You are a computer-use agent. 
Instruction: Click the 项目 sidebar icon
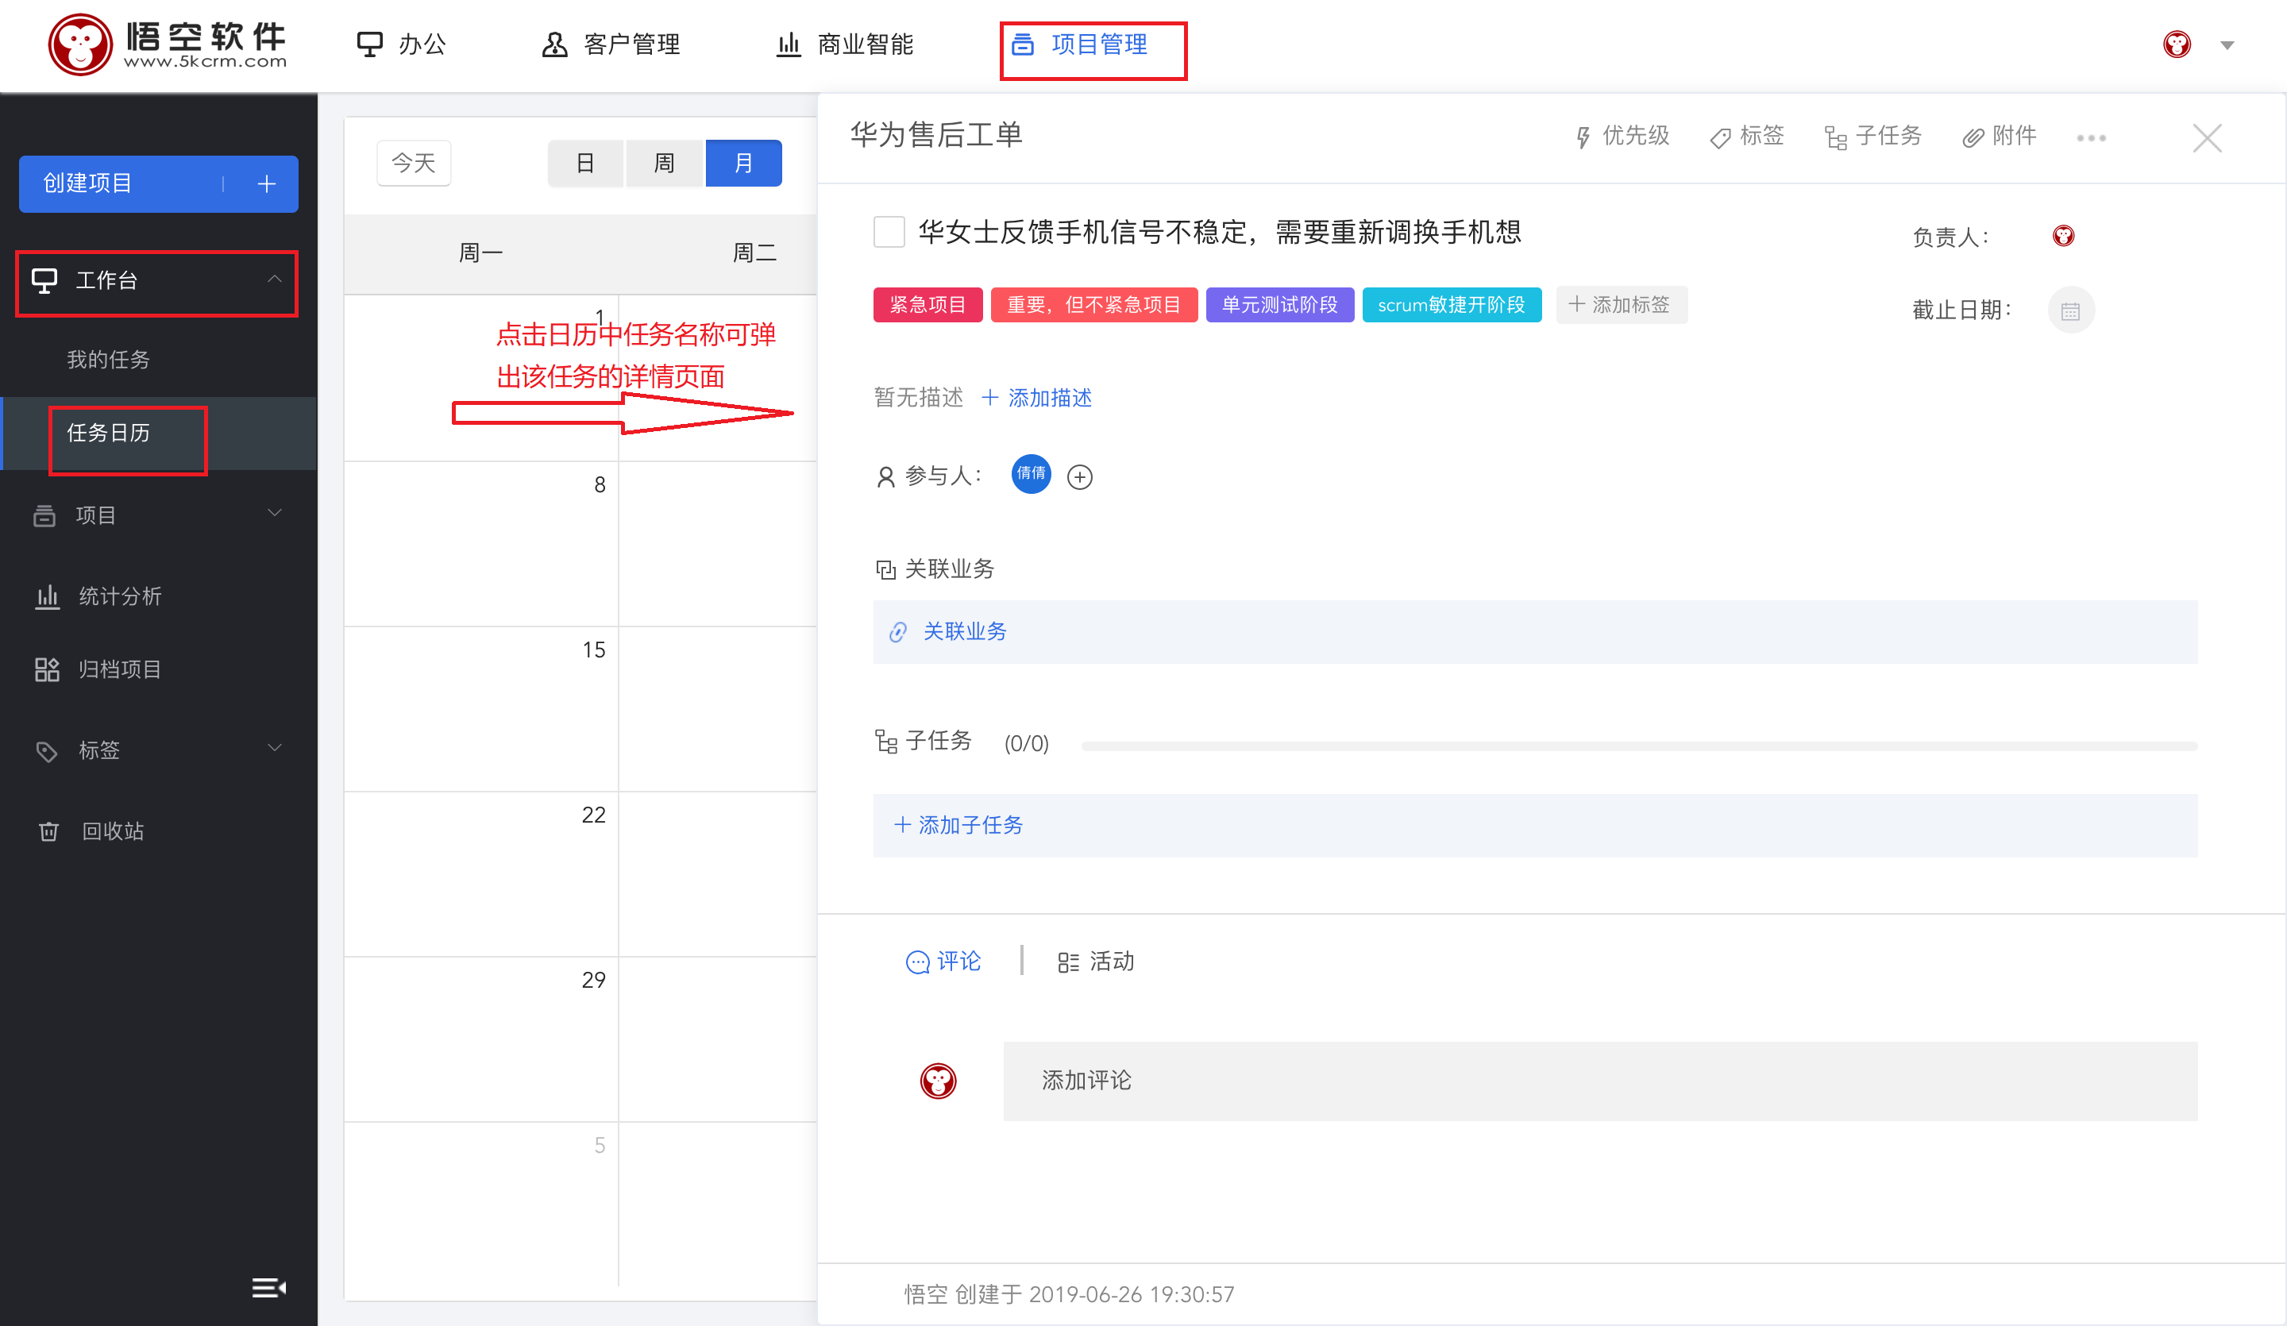coord(44,515)
